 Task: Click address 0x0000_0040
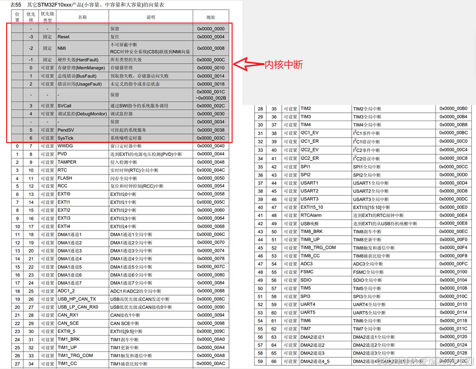click(x=211, y=146)
